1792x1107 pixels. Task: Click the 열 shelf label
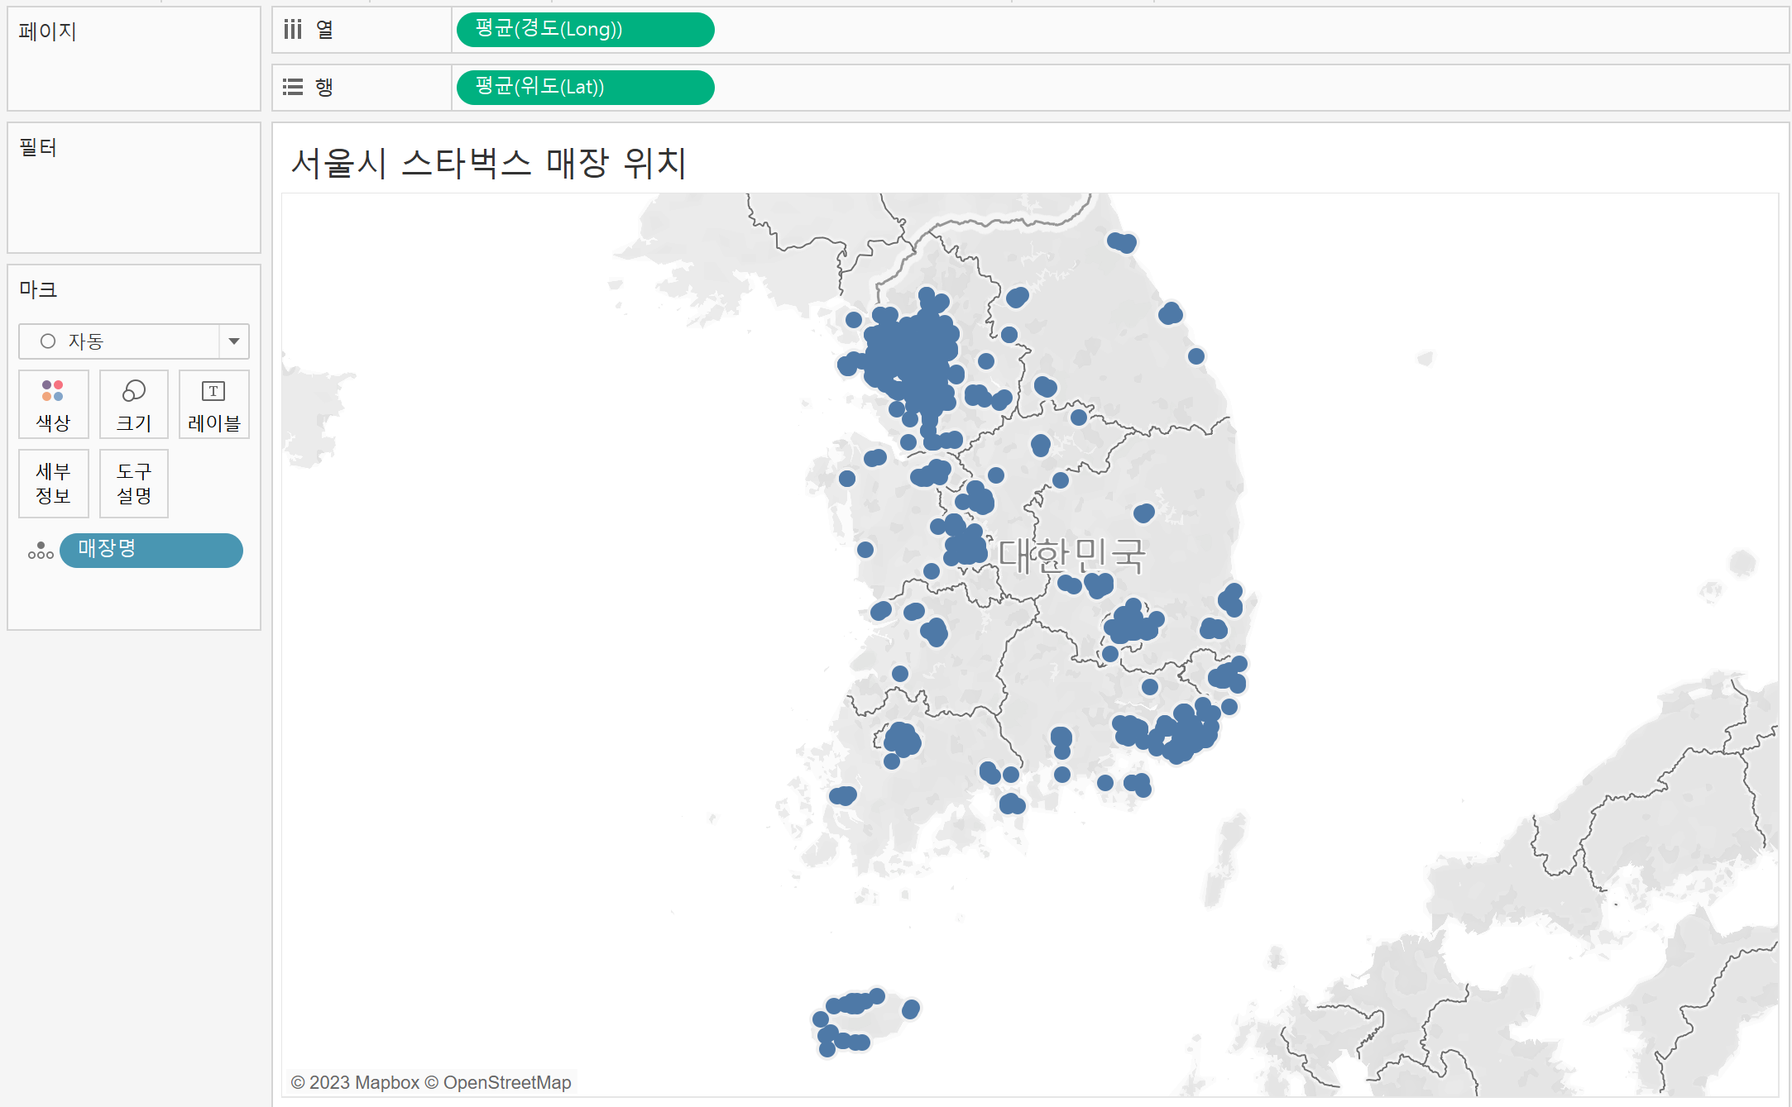pos(324,30)
